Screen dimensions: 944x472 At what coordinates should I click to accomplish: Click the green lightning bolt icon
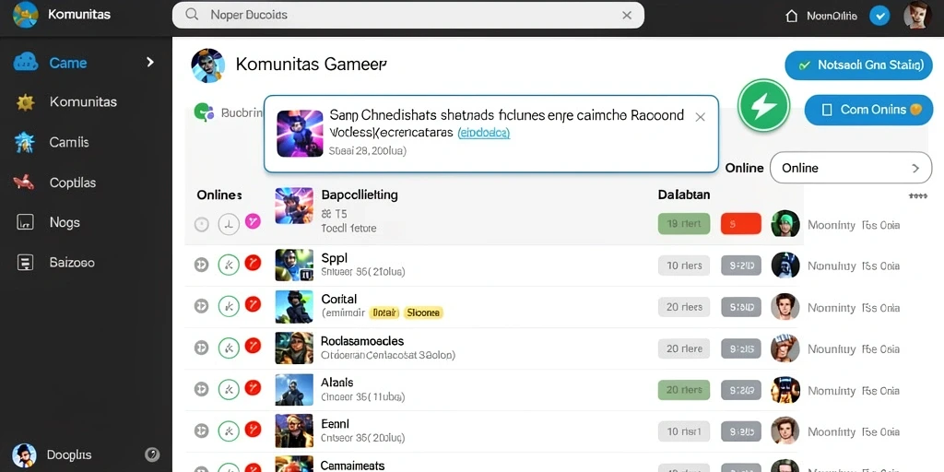pos(764,105)
